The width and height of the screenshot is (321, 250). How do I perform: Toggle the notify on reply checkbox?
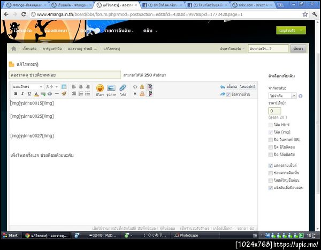point(270,188)
